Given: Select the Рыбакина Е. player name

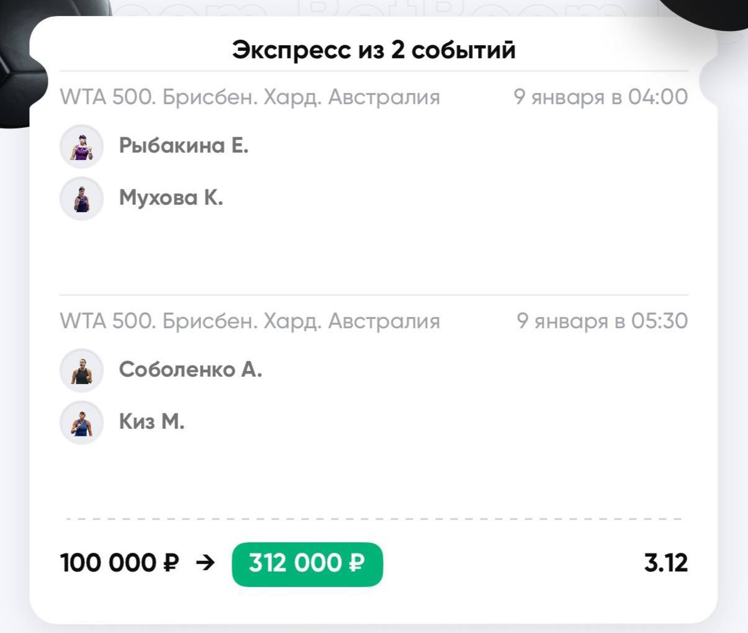Looking at the screenshot, I should [184, 146].
